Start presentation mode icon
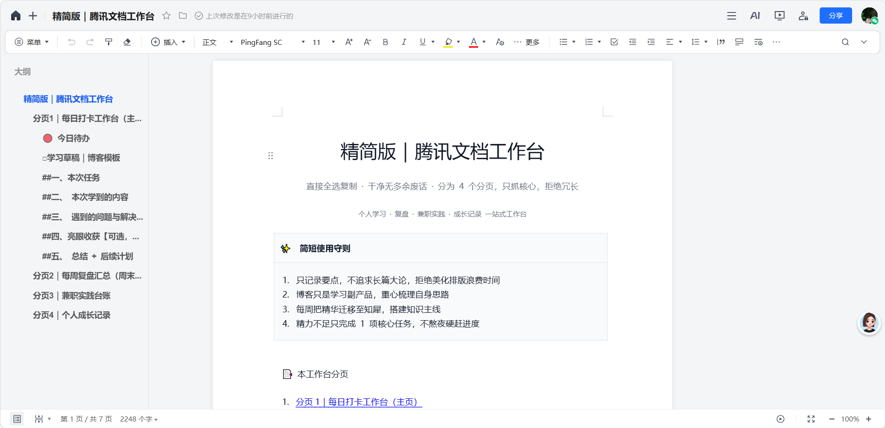This screenshot has height=428, width=885. point(780,16)
